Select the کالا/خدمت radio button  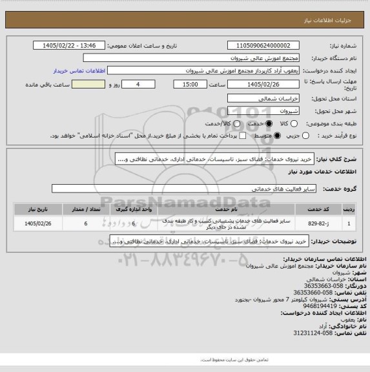pyautogui.click(x=236, y=123)
